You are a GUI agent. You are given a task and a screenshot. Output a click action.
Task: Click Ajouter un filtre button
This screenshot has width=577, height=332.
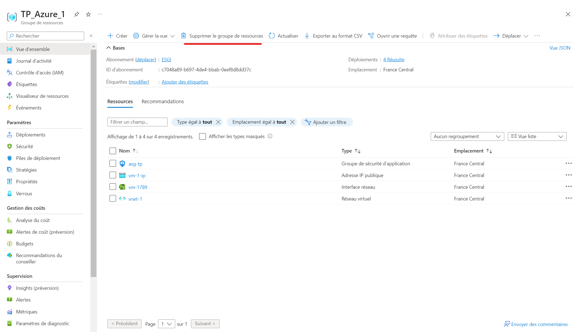click(x=326, y=122)
